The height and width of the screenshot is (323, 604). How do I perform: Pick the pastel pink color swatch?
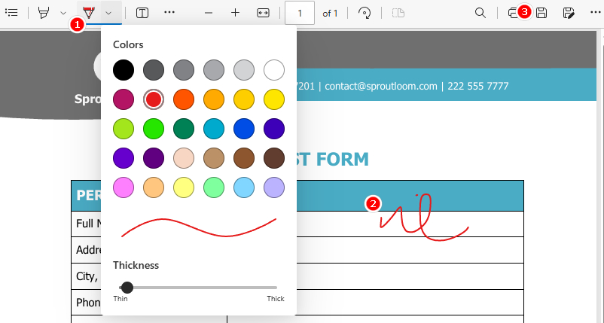click(x=124, y=187)
